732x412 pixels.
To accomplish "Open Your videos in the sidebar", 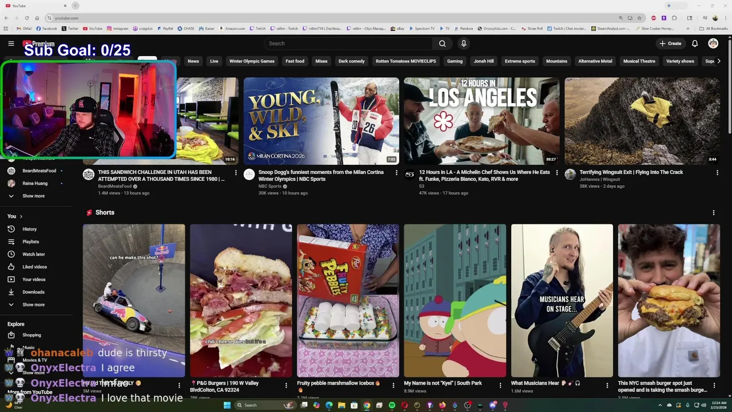I will click(x=34, y=279).
